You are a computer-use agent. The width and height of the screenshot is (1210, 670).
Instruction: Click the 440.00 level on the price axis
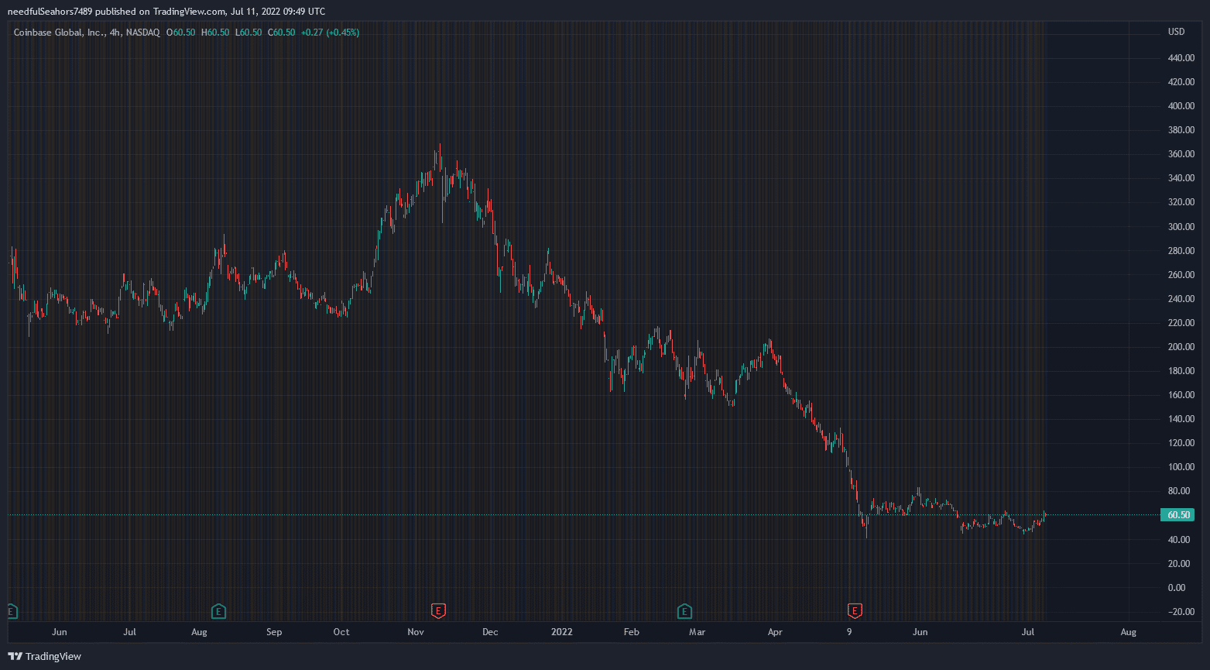click(x=1181, y=58)
